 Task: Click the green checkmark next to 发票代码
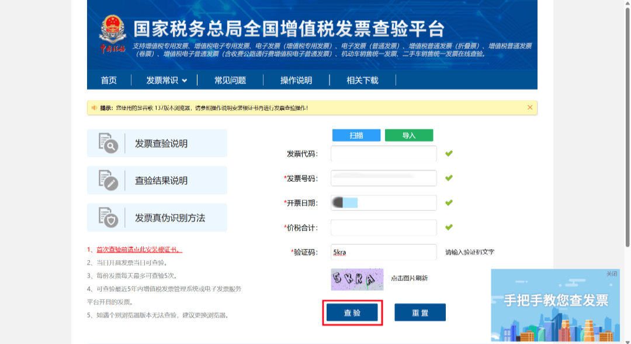click(449, 154)
